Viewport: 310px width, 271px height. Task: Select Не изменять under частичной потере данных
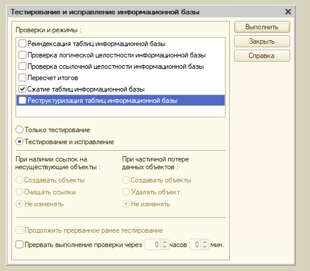tap(126, 204)
